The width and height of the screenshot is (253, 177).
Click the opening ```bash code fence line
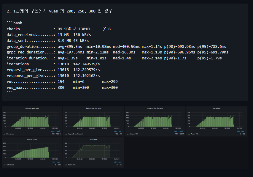(x=15, y=23)
